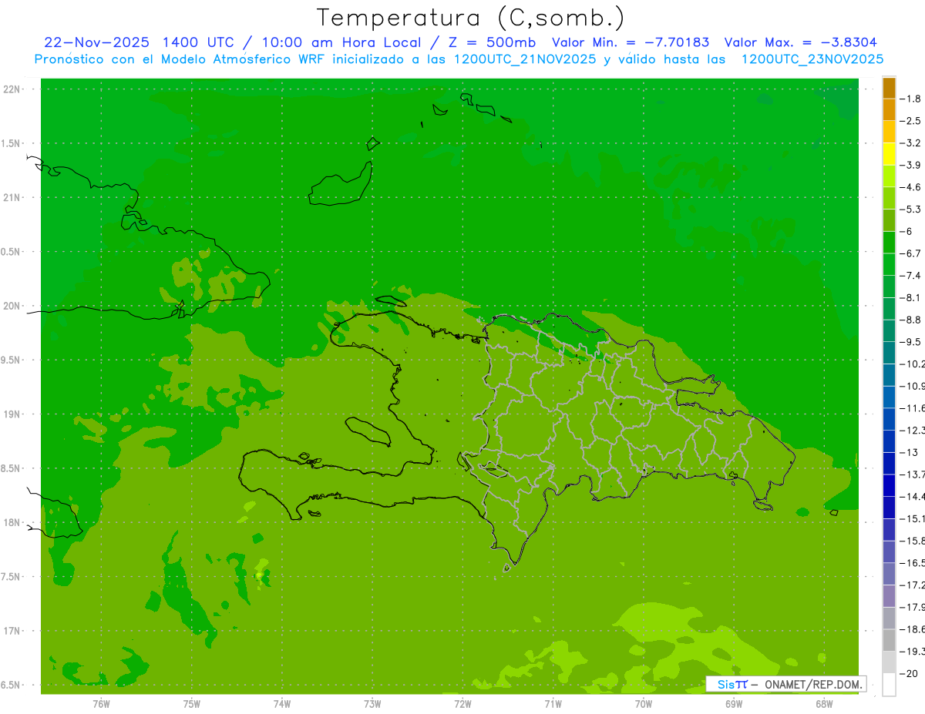Image resolution: width=925 pixels, height=714 pixels.
Task: Click the 'Valor Max. = -3.8304' value
Action: [800, 42]
